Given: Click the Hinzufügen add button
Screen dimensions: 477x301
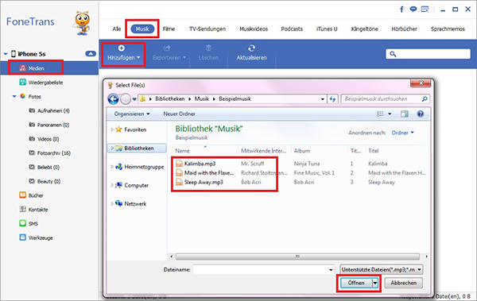Looking at the screenshot, I should coord(123,53).
